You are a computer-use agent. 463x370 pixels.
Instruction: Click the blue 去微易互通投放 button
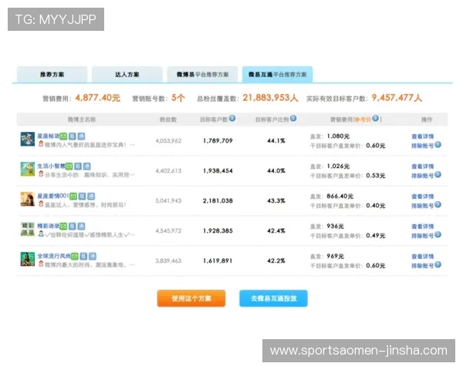273,298
